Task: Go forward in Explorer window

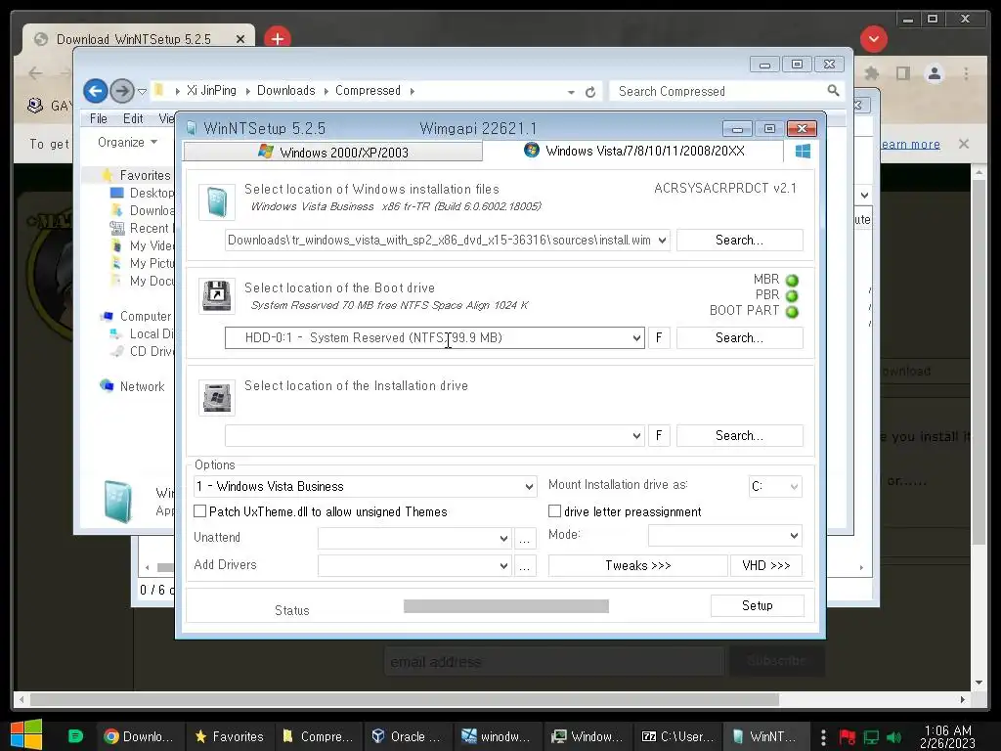Action: pyautogui.click(x=121, y=91)
